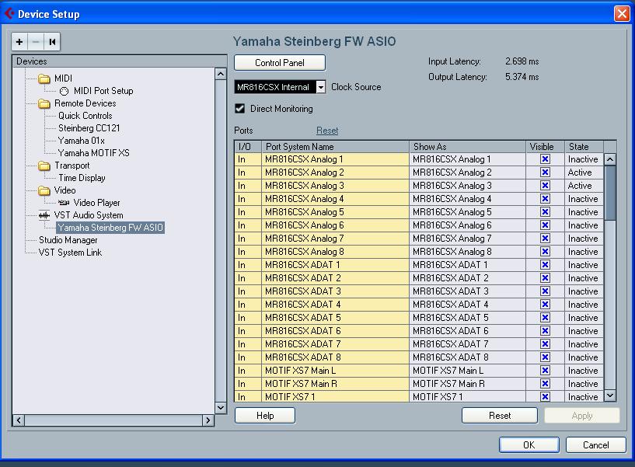Select Quick Controls in device tree
The height and width of the screenshot is (467, 635).
(x=85, y=116)
